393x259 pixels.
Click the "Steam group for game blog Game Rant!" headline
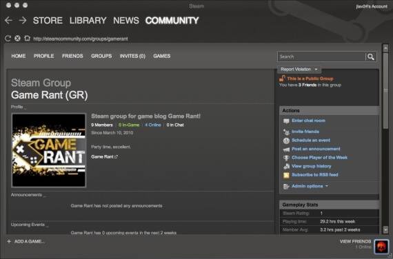[145, 116]
